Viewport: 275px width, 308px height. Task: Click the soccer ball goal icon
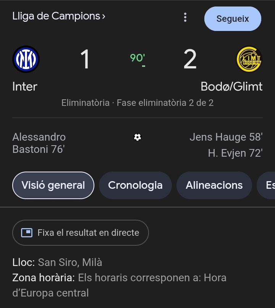[x=137, y=137]
